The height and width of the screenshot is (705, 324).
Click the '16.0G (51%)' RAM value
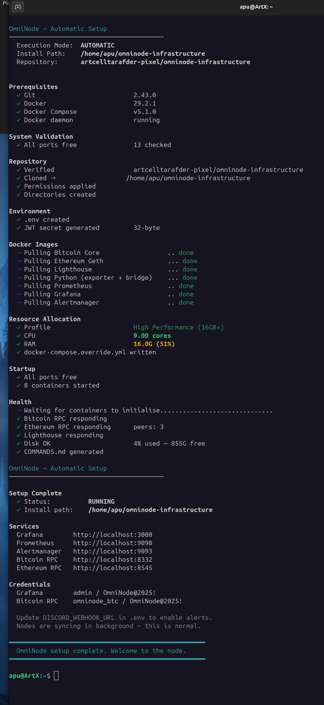point(154,344)
